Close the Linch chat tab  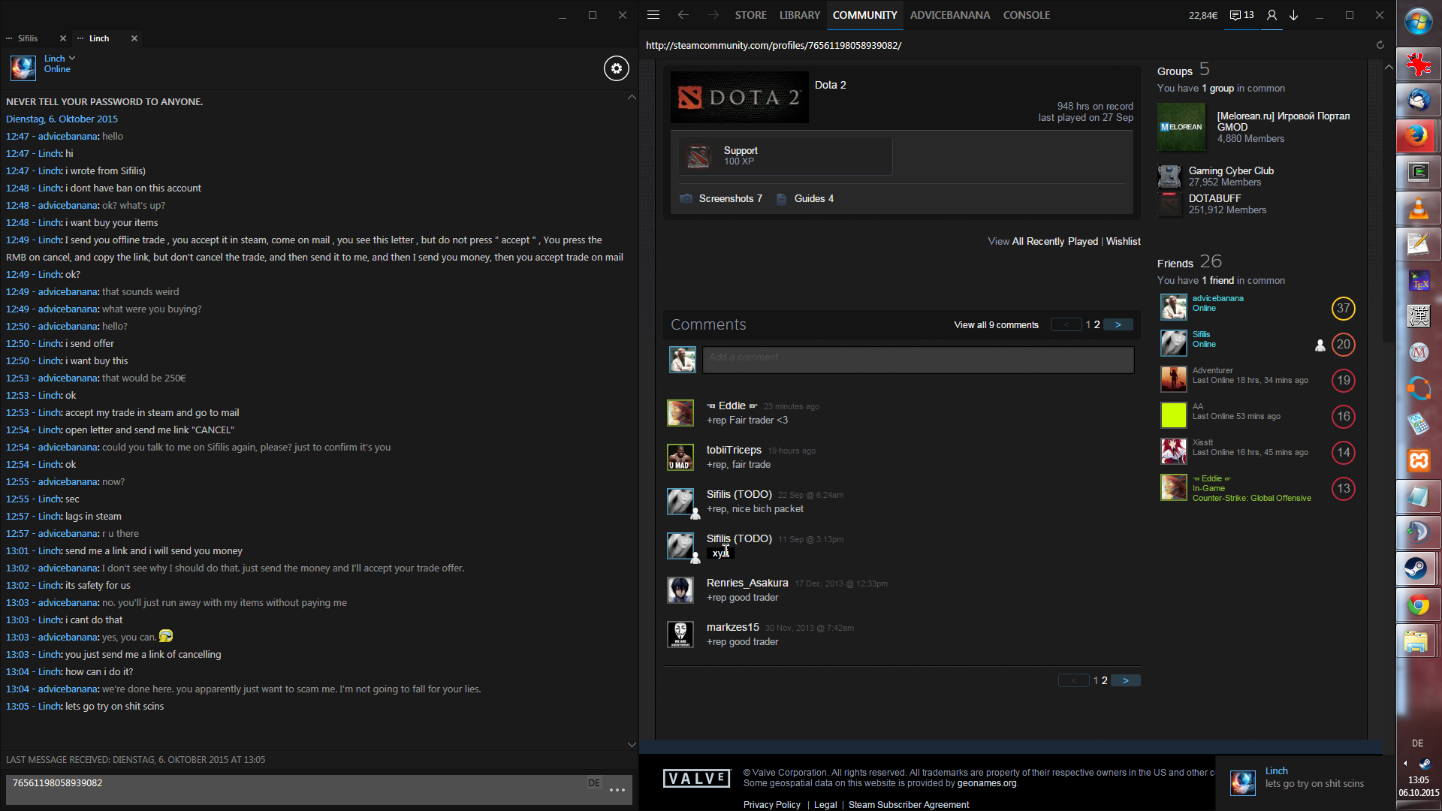134,38
